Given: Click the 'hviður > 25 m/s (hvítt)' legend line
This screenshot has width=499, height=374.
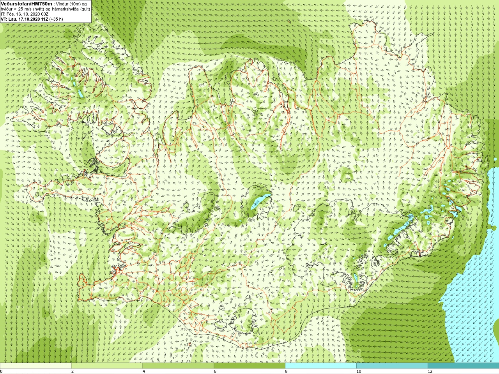Looking at the screenshot, I should coord(45,9).
